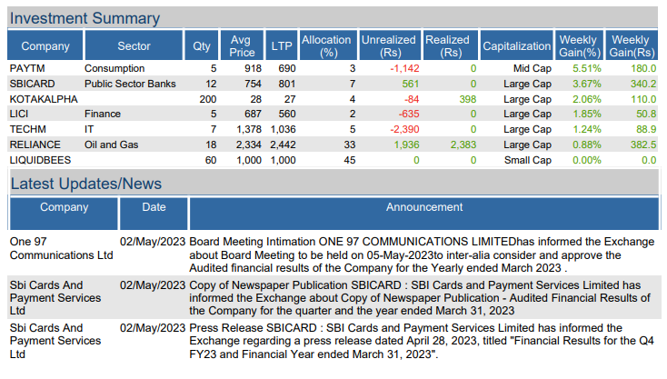Click the Company column header in Investment Summary
667x379 pixels.
coord(45,45)
